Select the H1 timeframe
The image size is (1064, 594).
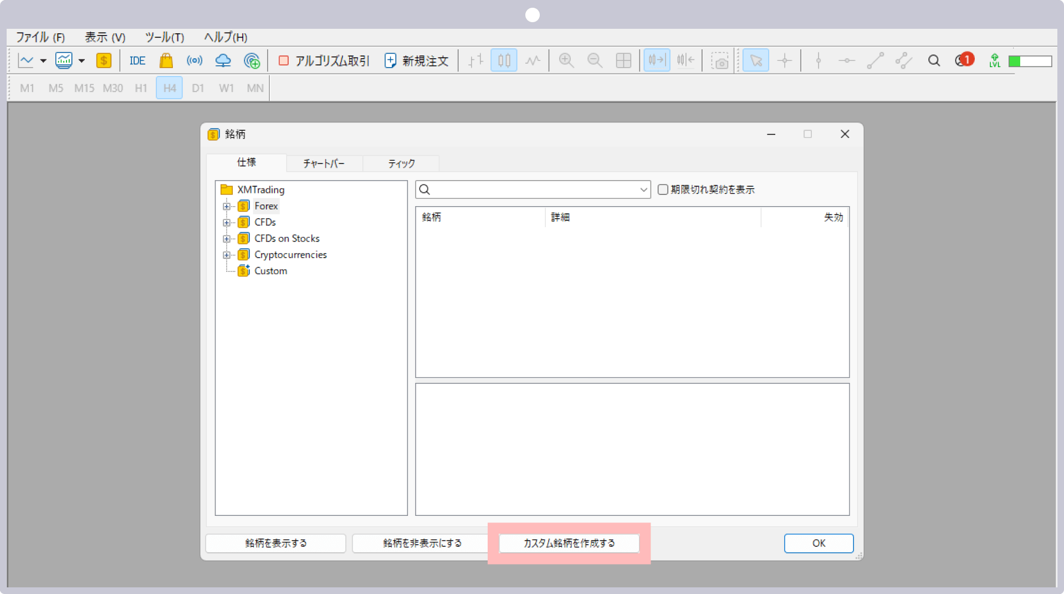[141, 88]
